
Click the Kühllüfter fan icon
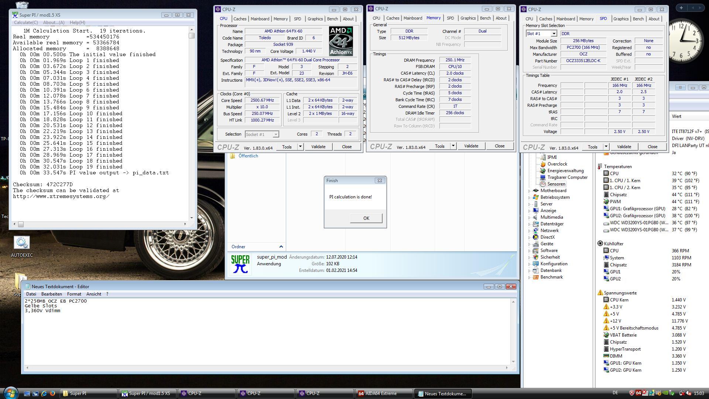[600, 244]
